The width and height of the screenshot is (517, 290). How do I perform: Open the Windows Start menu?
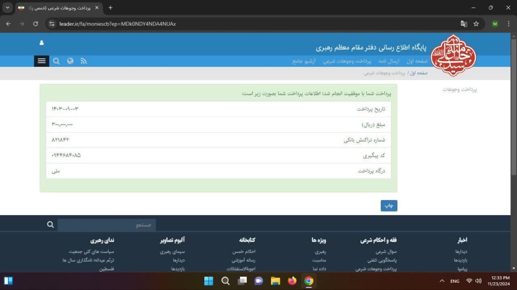pos(208,281)
